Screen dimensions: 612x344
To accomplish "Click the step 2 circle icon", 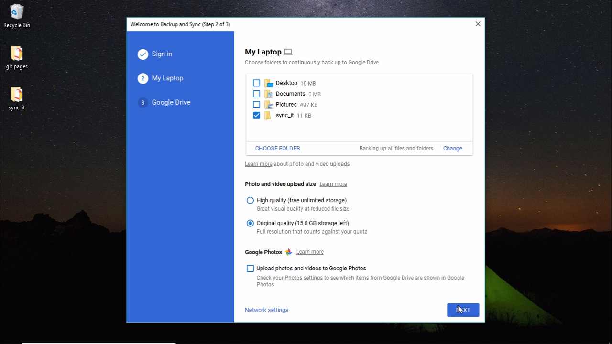I will pos(143,78).
